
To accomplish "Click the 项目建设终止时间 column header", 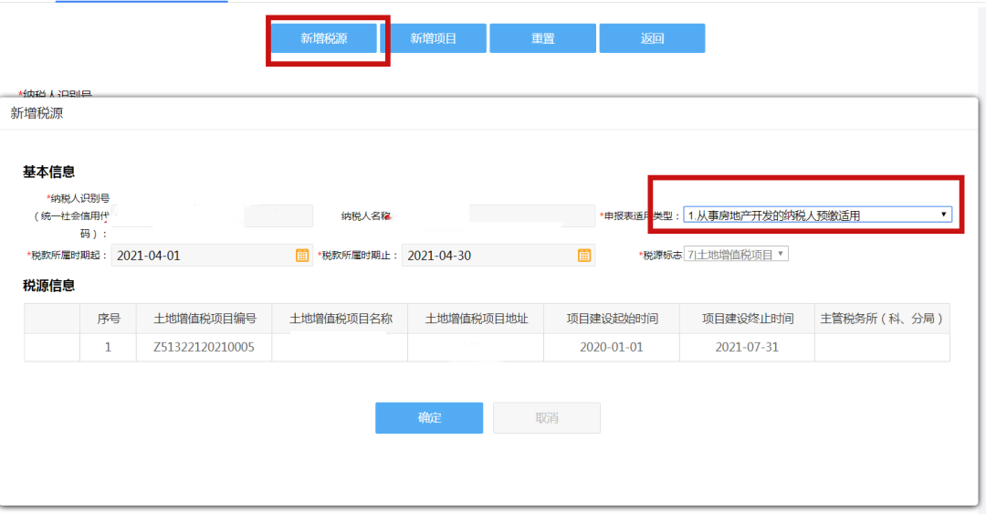I will (747, 319).
